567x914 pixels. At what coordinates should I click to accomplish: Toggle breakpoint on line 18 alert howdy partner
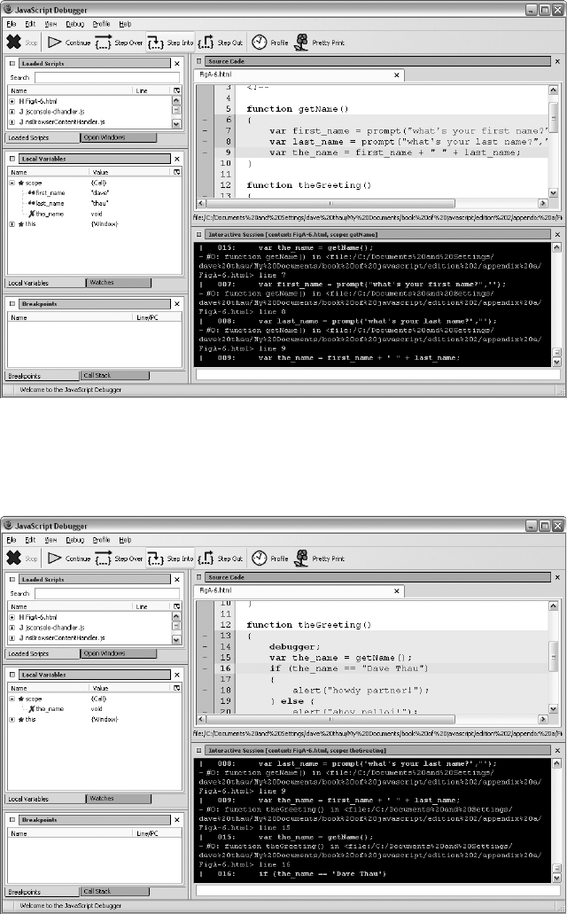pyautogui.click(x=205, y=691)
